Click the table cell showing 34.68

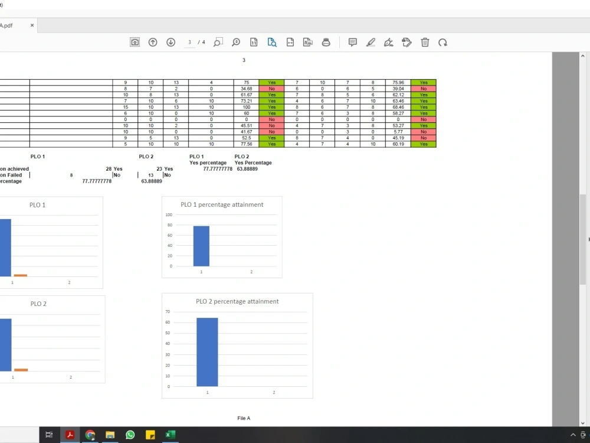pyautogui.click(x=247, y=89)
